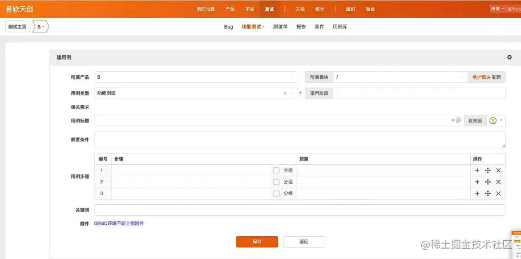Click the 适用阶段 select field
Screen dimensions: 521x259
pos(419,94)
